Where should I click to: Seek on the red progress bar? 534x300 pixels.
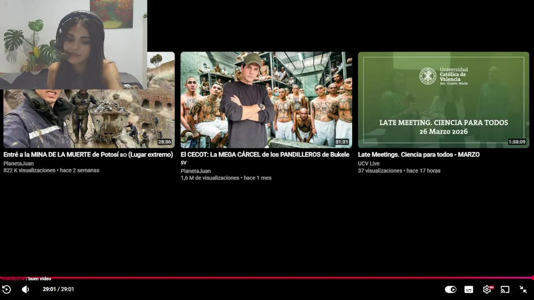click(267, 277)
